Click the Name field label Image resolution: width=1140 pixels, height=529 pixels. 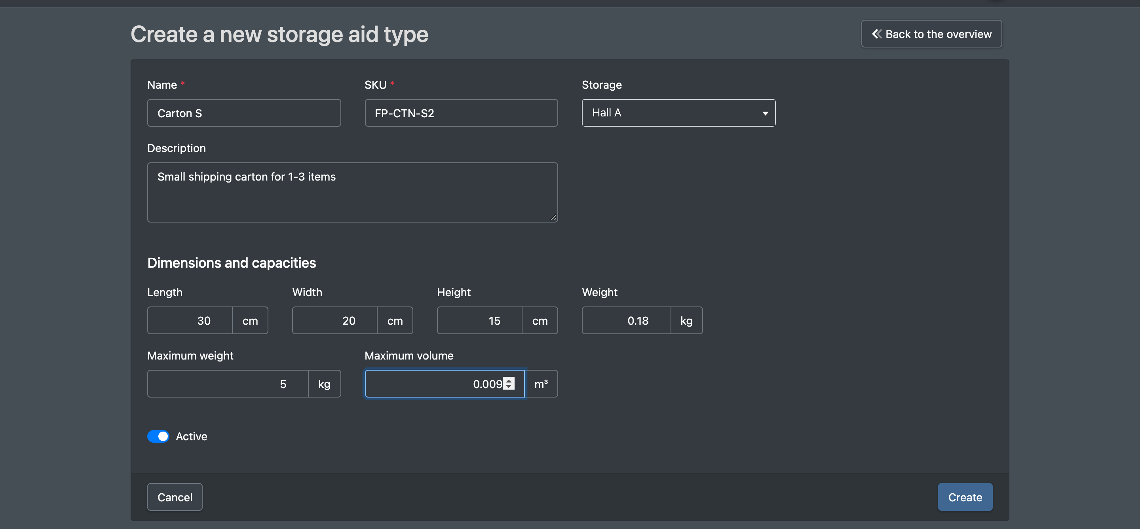click(x=162, y=85)
